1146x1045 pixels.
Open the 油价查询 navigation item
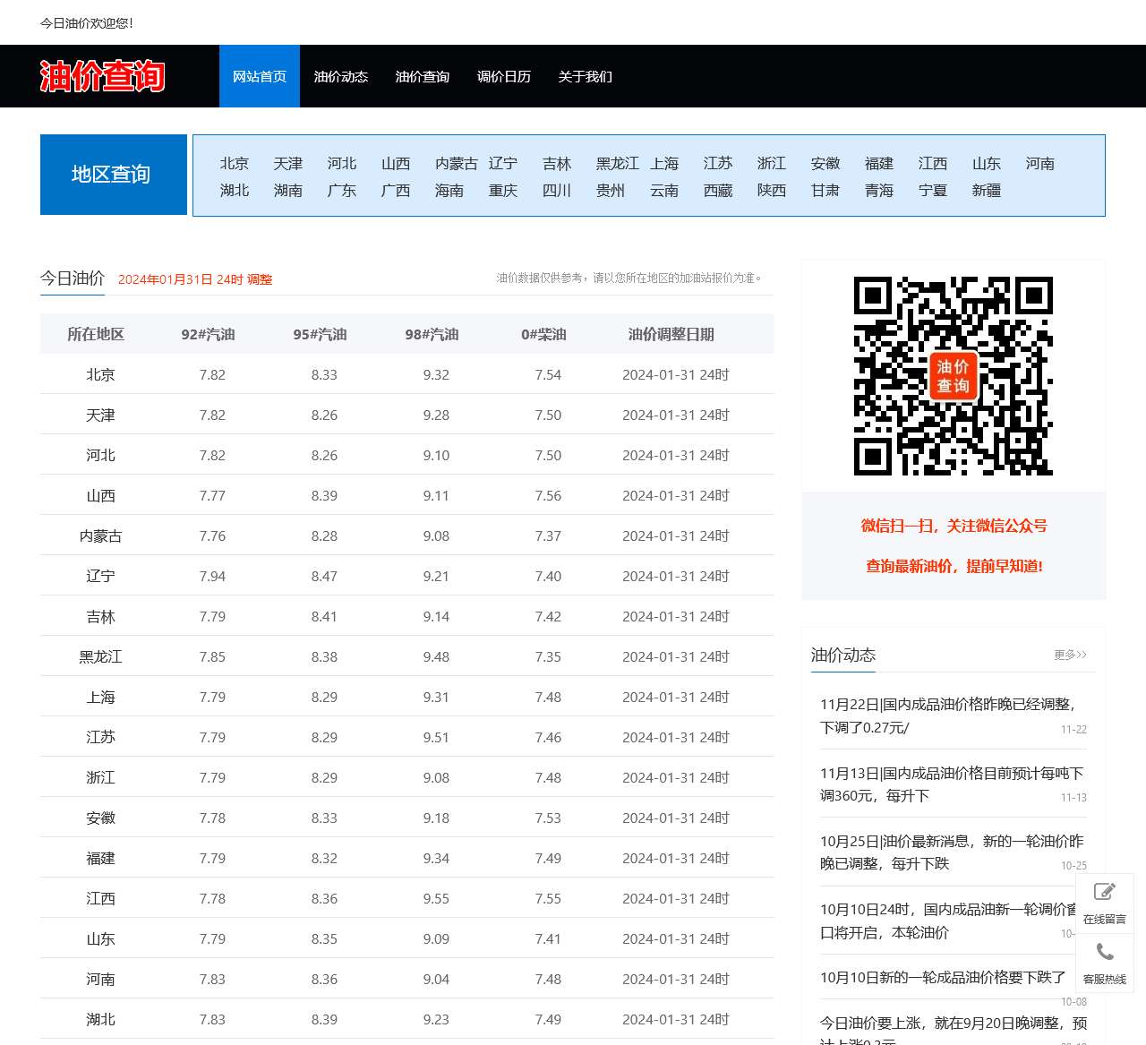click(x=423, y=77)
